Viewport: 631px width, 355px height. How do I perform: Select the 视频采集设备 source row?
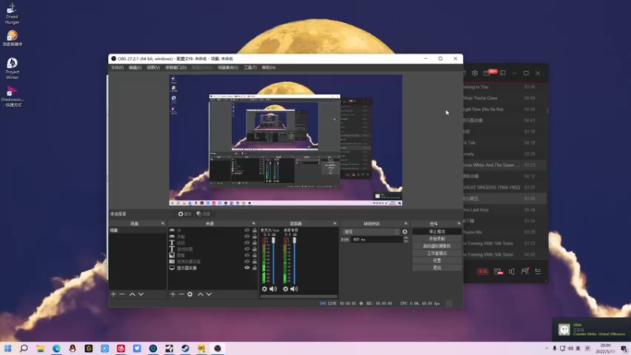tap(212, 261)
